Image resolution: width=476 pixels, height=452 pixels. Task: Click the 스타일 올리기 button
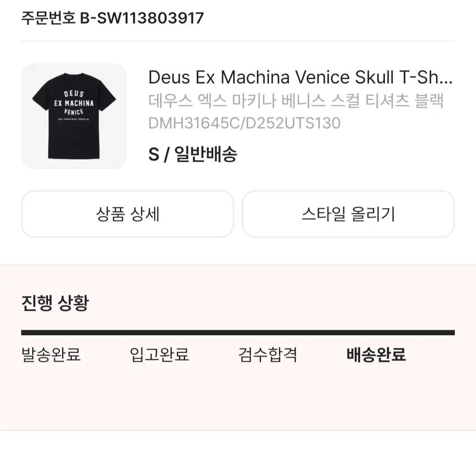click(x=348, y=214)
